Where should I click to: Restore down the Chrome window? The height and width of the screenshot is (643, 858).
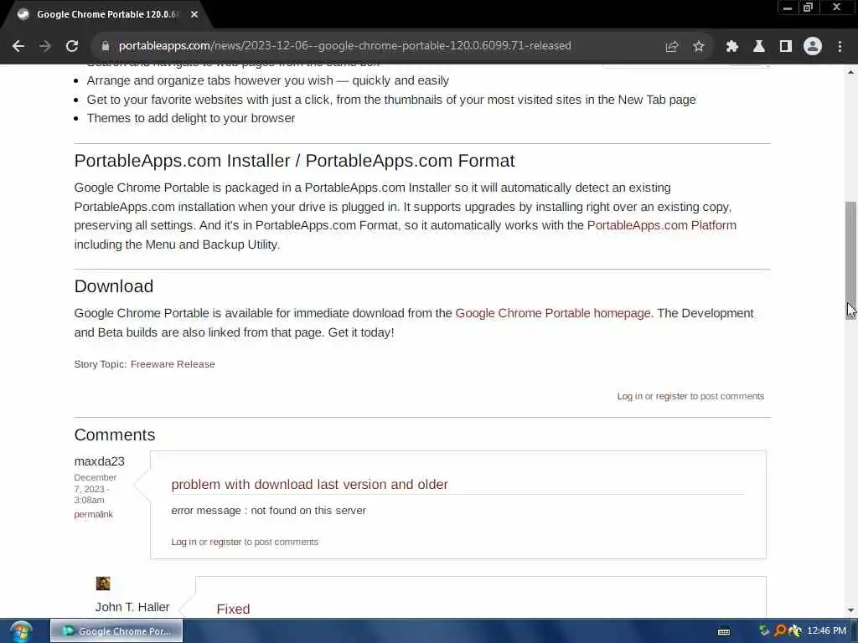coord(809,8)
